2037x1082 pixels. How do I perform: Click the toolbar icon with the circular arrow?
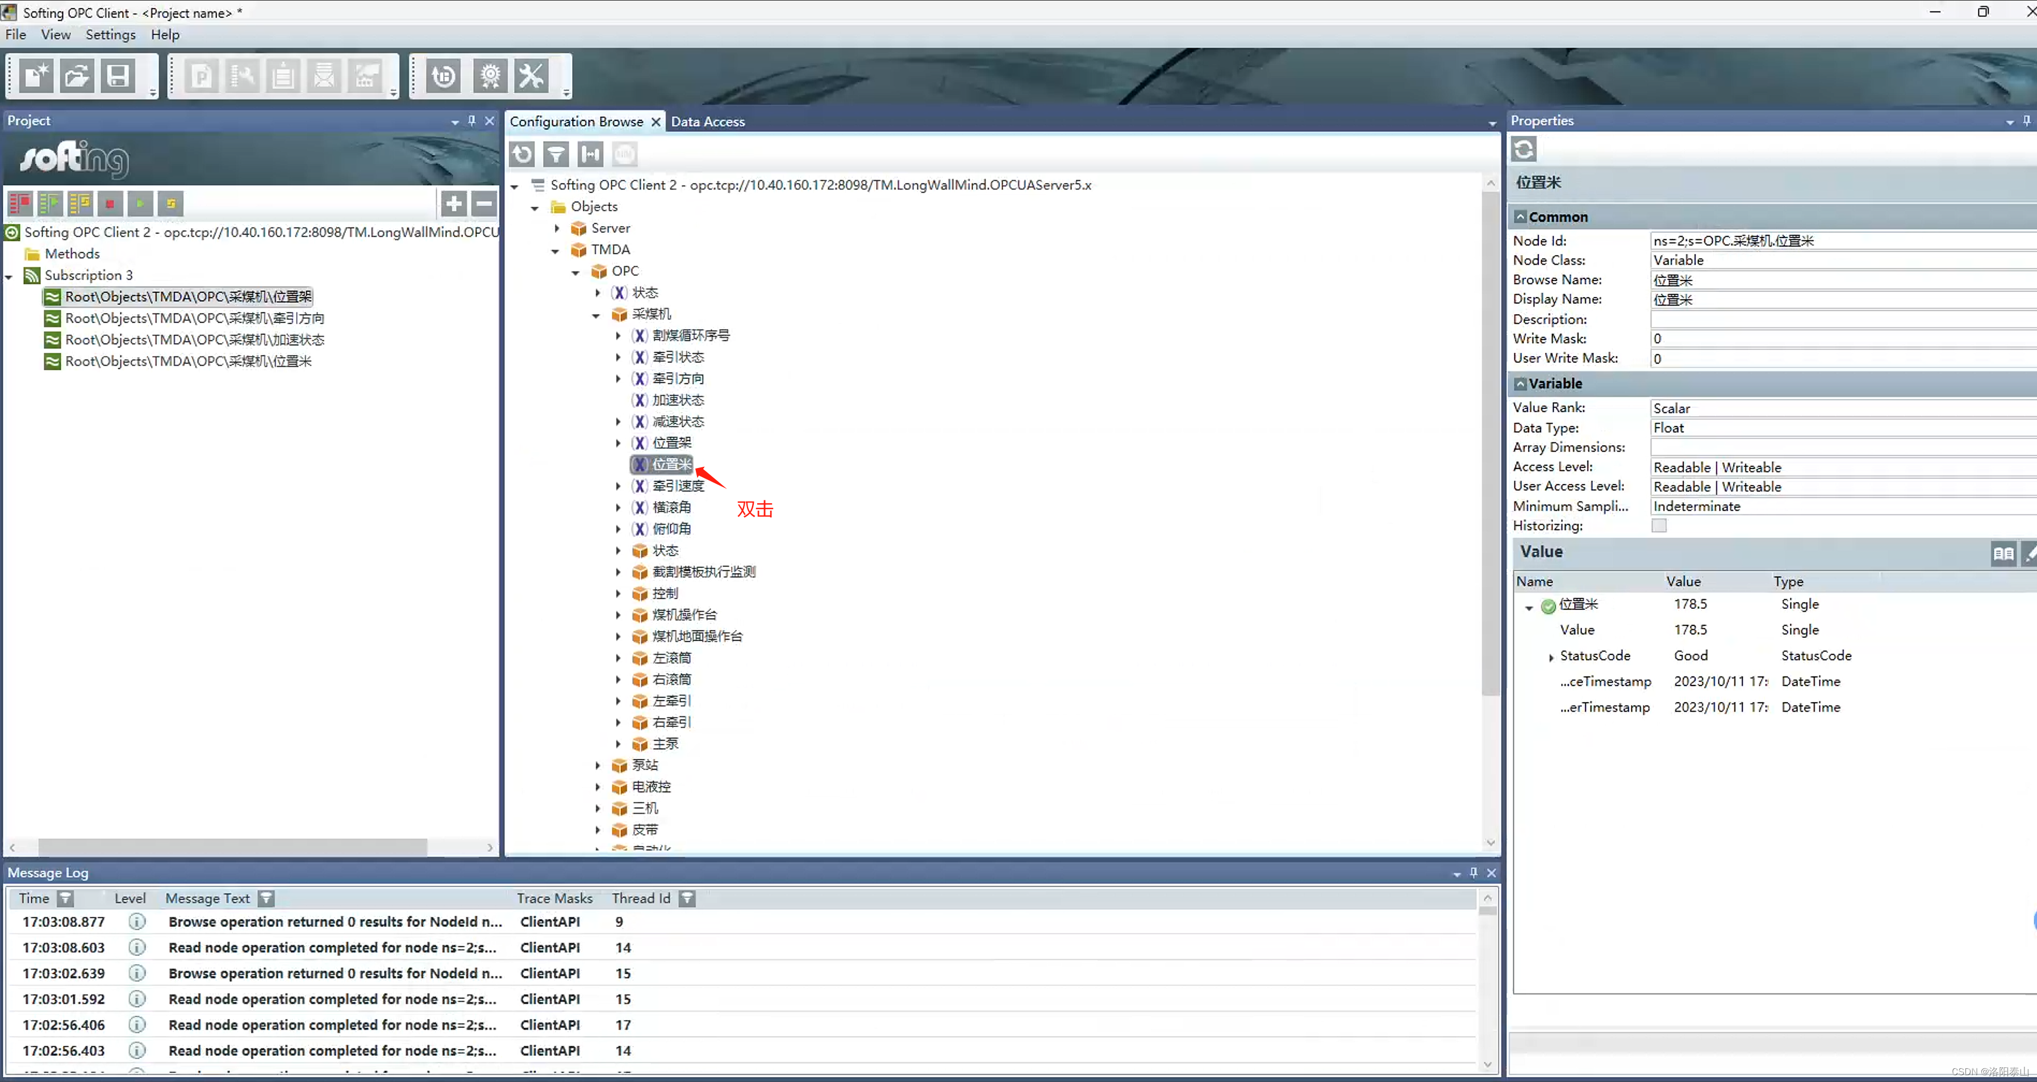[x=444, y=76]
